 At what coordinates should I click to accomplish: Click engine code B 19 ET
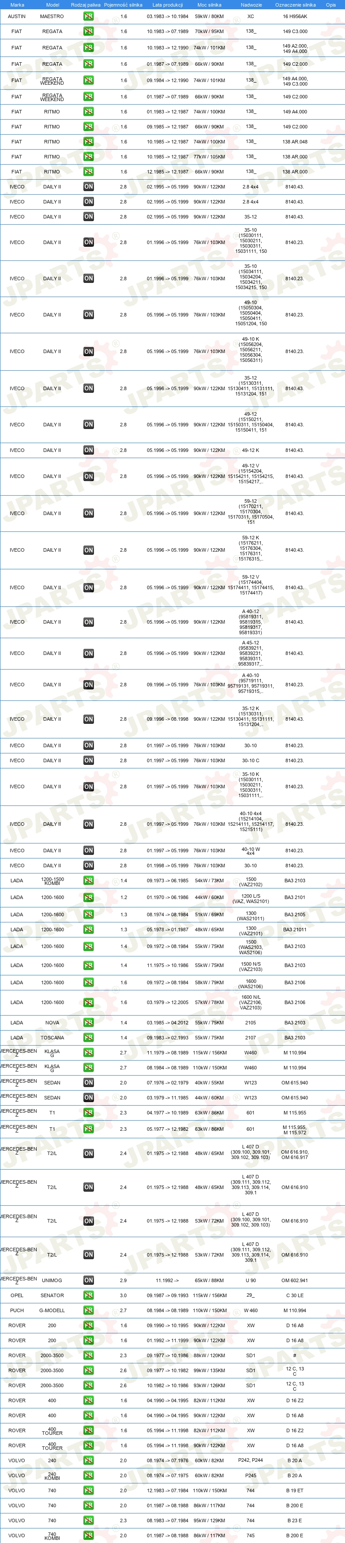[295, 1491]
